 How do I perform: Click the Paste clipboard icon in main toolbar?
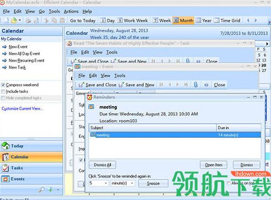(62, 20)
